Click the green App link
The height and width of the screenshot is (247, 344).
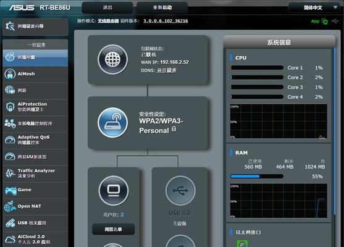[x=315, y=22]
